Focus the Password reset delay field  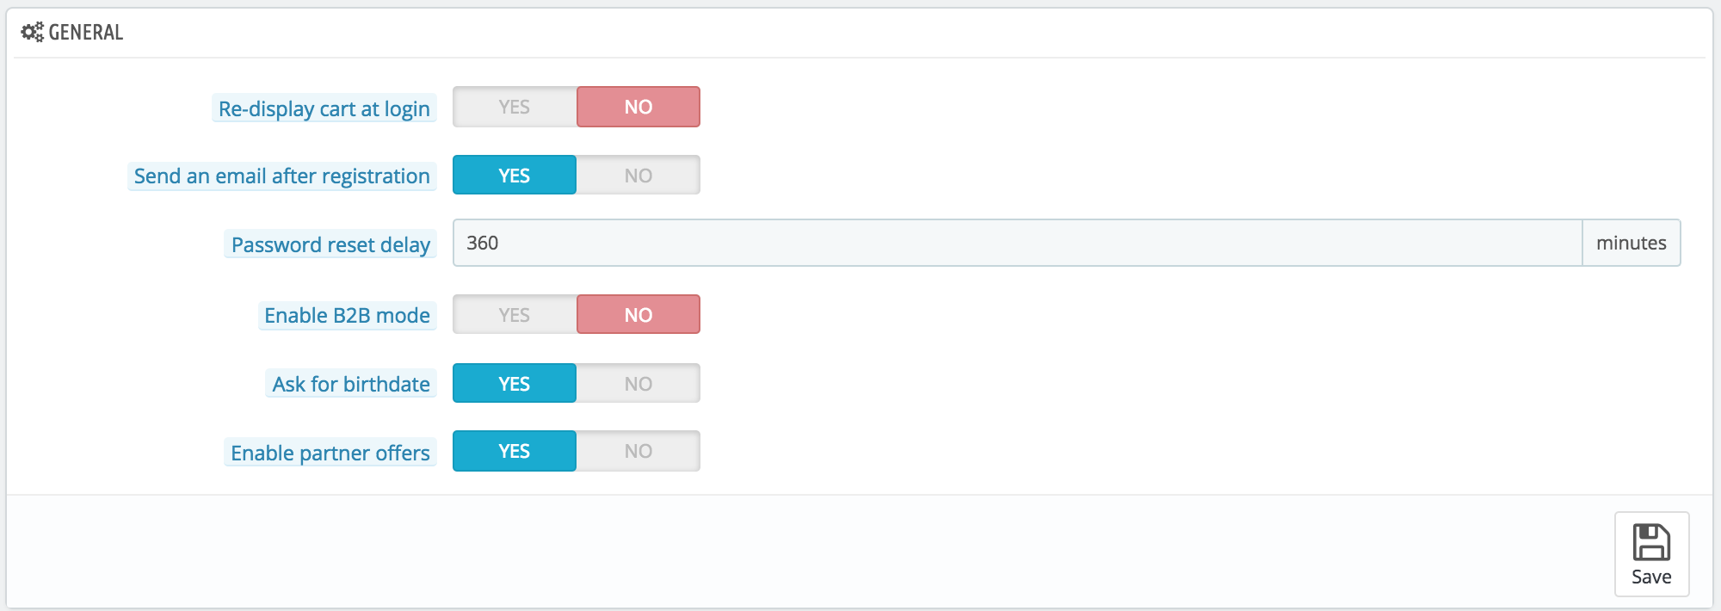1017,243
